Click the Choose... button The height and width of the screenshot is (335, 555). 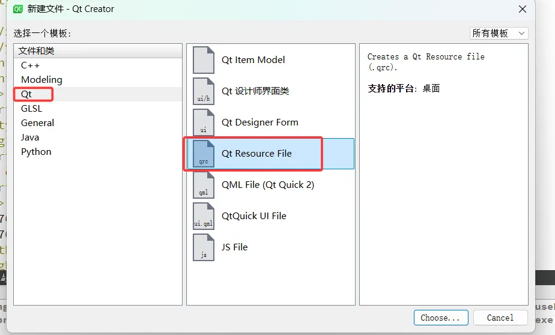pyautogui.click(x=441, y=318)
